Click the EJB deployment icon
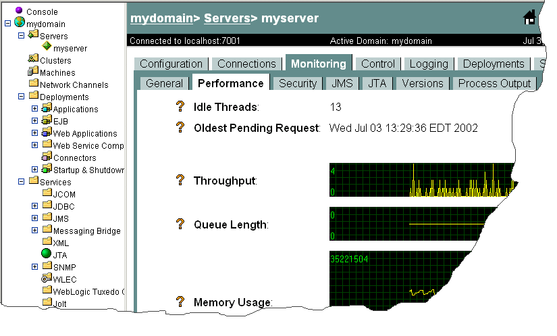Screen dimensions: 557x336 click(x=47, y=120)
